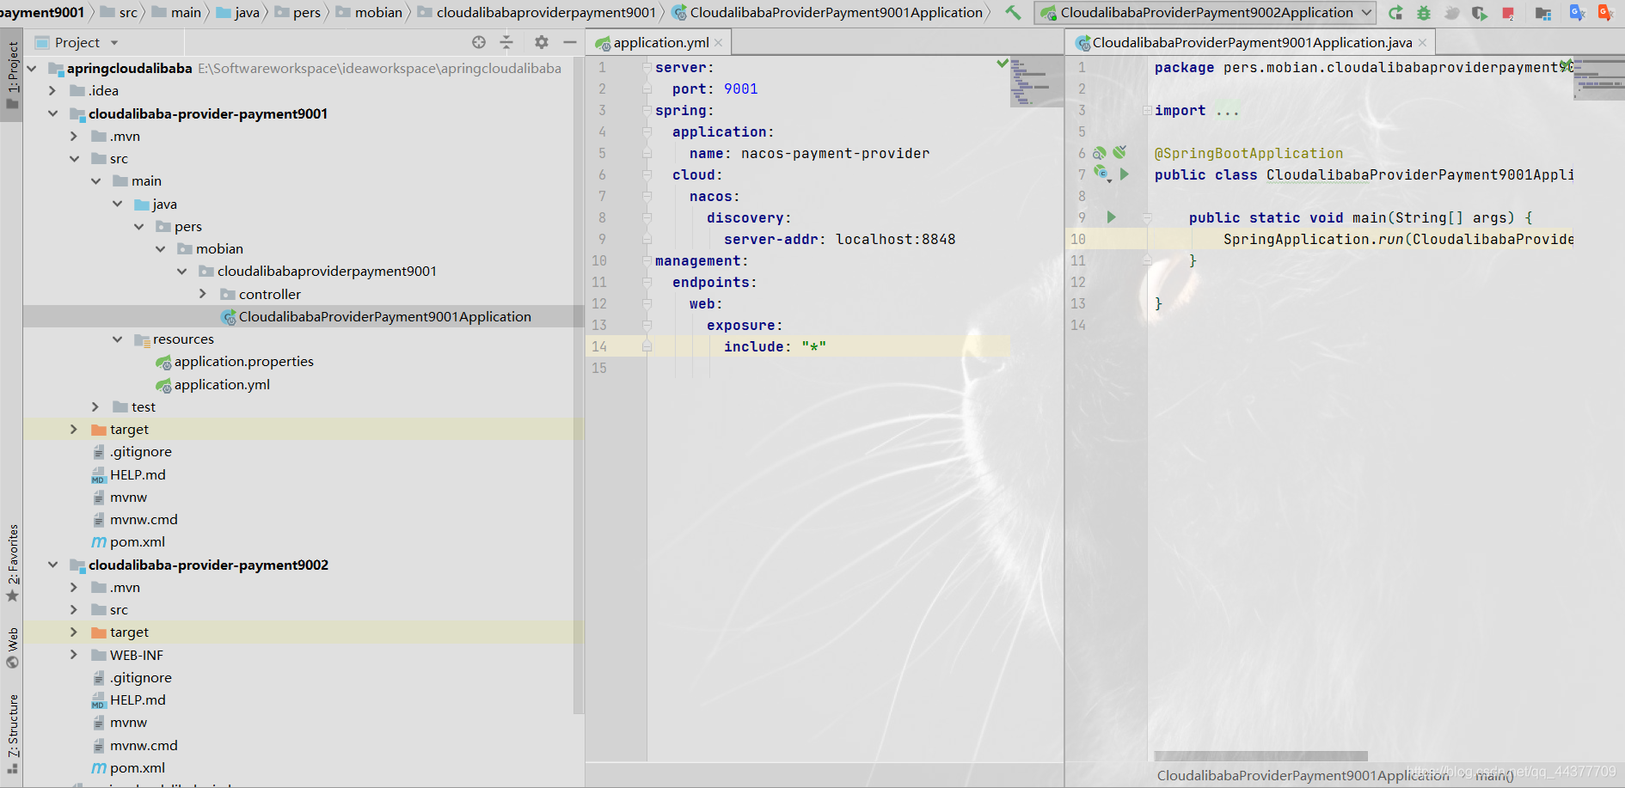Close the application.yml editor tab

719,42
